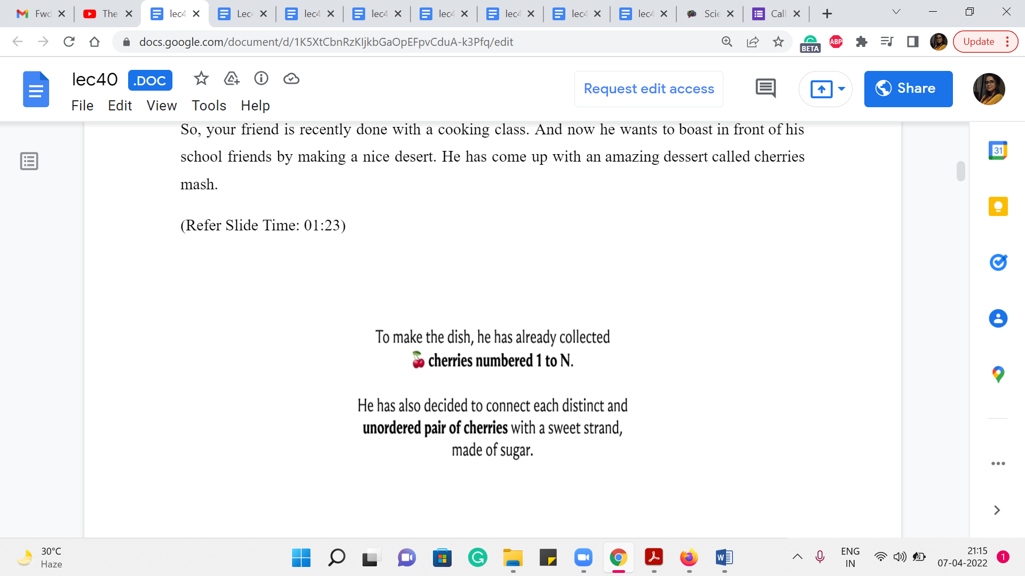The image size is (1025, 576).
Task: Click Request edit access button
Action: [x=648, y=89]
